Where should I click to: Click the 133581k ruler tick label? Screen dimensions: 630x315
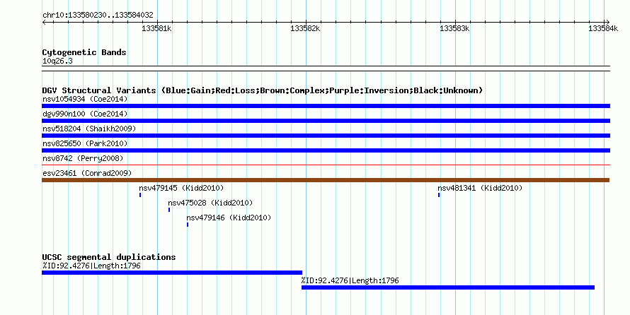pyautogui.click(x=156, y=28)
